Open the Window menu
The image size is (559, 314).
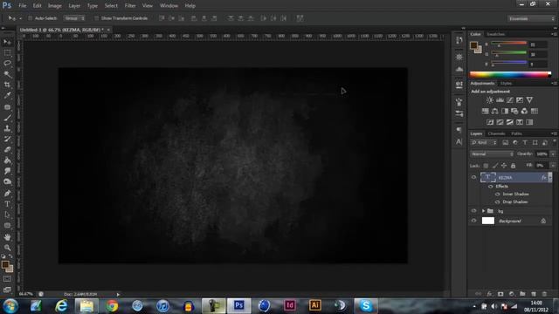click(169, 6)
